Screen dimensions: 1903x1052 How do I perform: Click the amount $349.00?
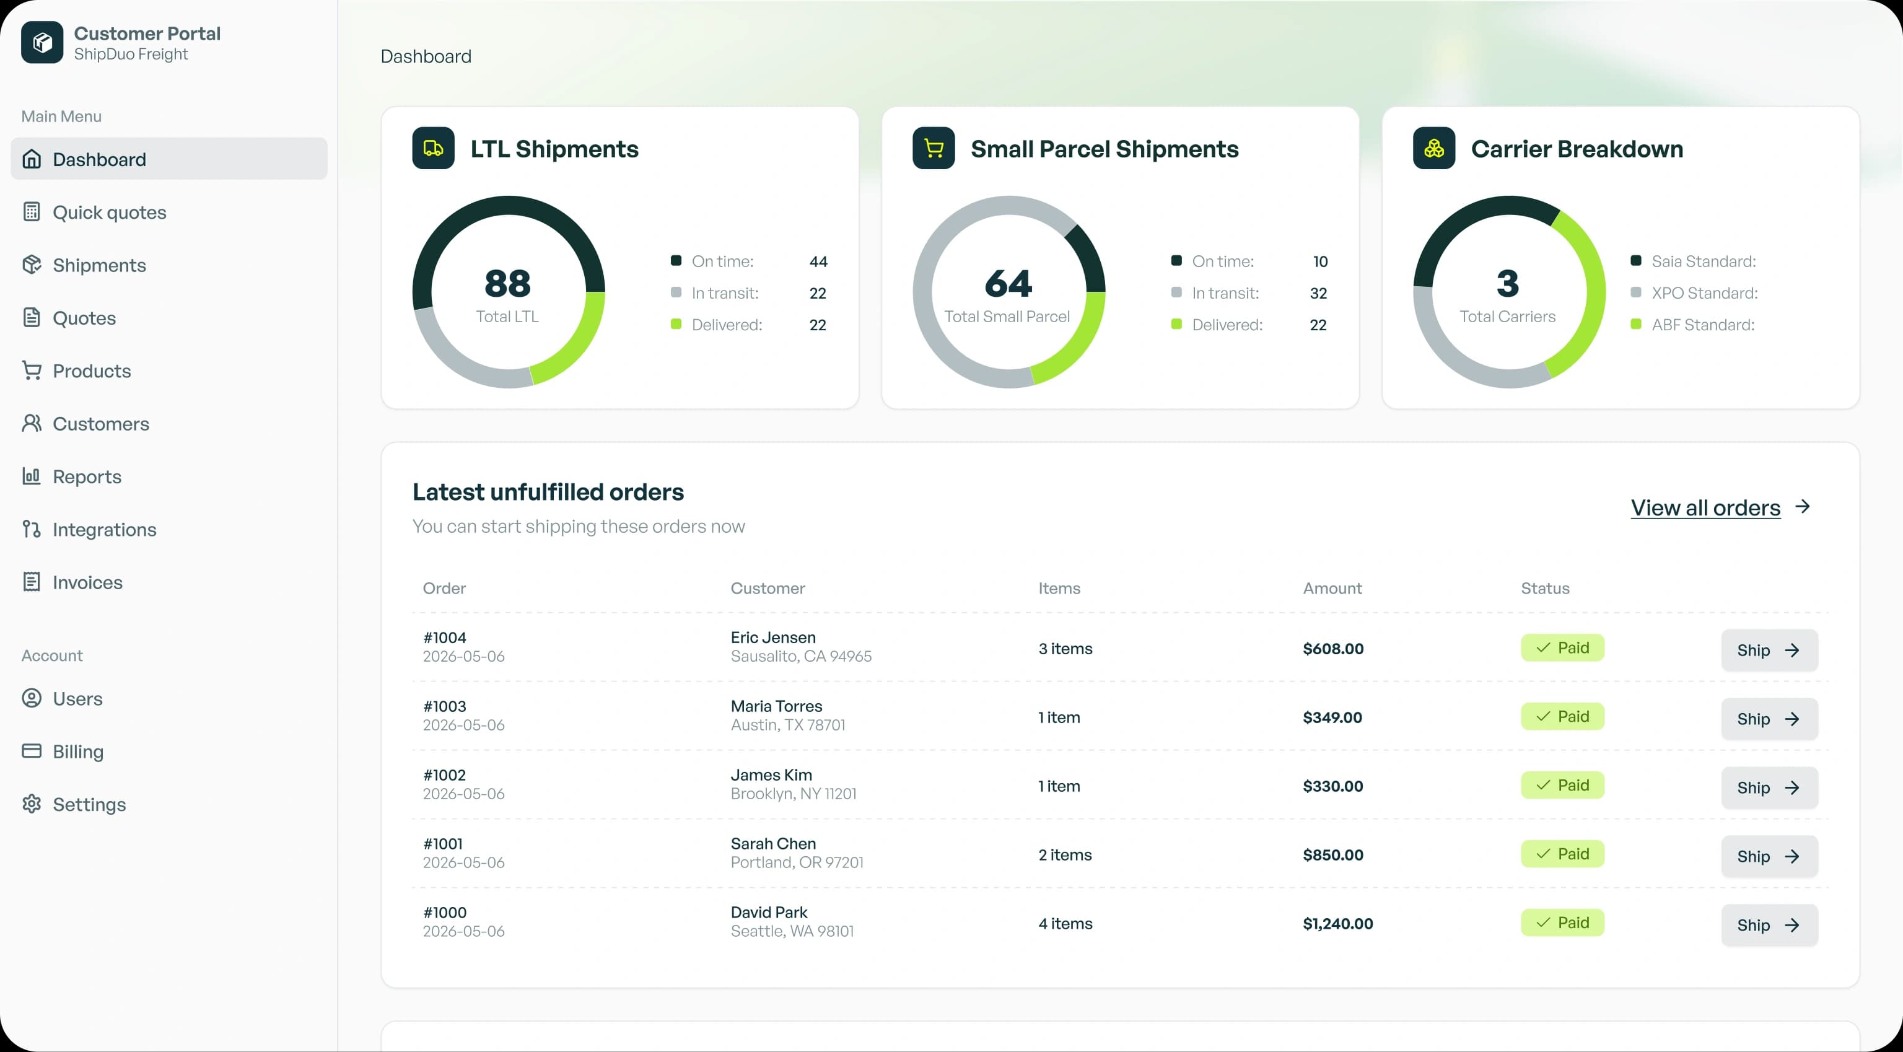click(x=1332, y=717)
